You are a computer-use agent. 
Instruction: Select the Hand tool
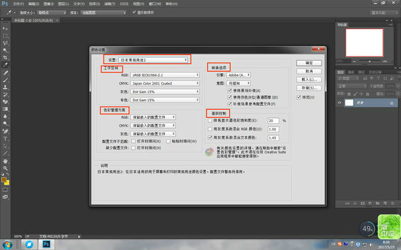5,161
